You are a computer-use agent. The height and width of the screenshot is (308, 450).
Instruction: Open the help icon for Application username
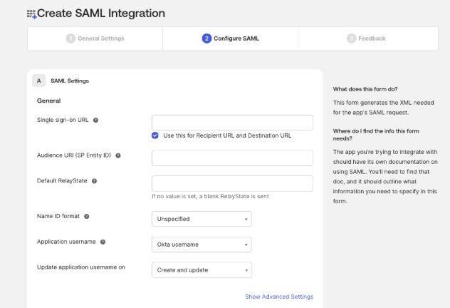(x=103, y=242)
